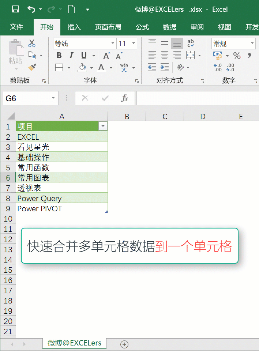
Task: Click the Cut scissors icon
Action: point(32,43)
